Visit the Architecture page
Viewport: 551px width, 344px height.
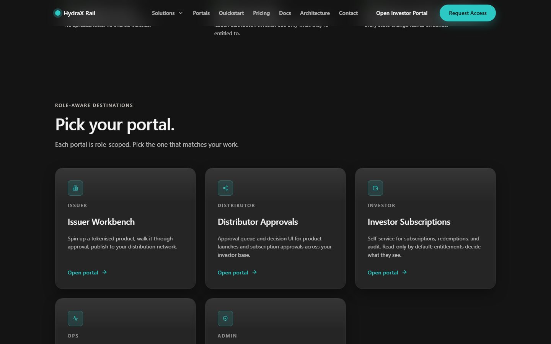click(x=315, y=13)
